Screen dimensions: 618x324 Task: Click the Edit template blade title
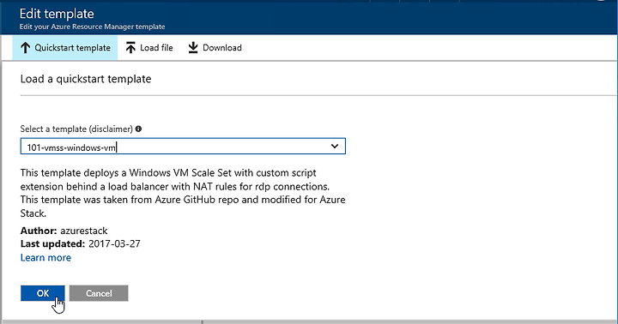coord(57,14)
